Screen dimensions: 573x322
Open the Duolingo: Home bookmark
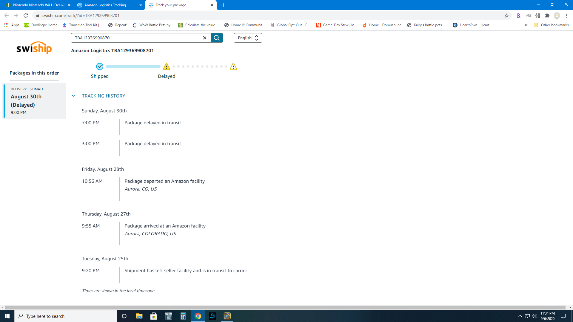pos(41,25)
